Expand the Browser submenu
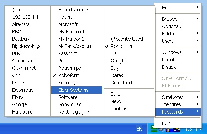 coord(178,19)
